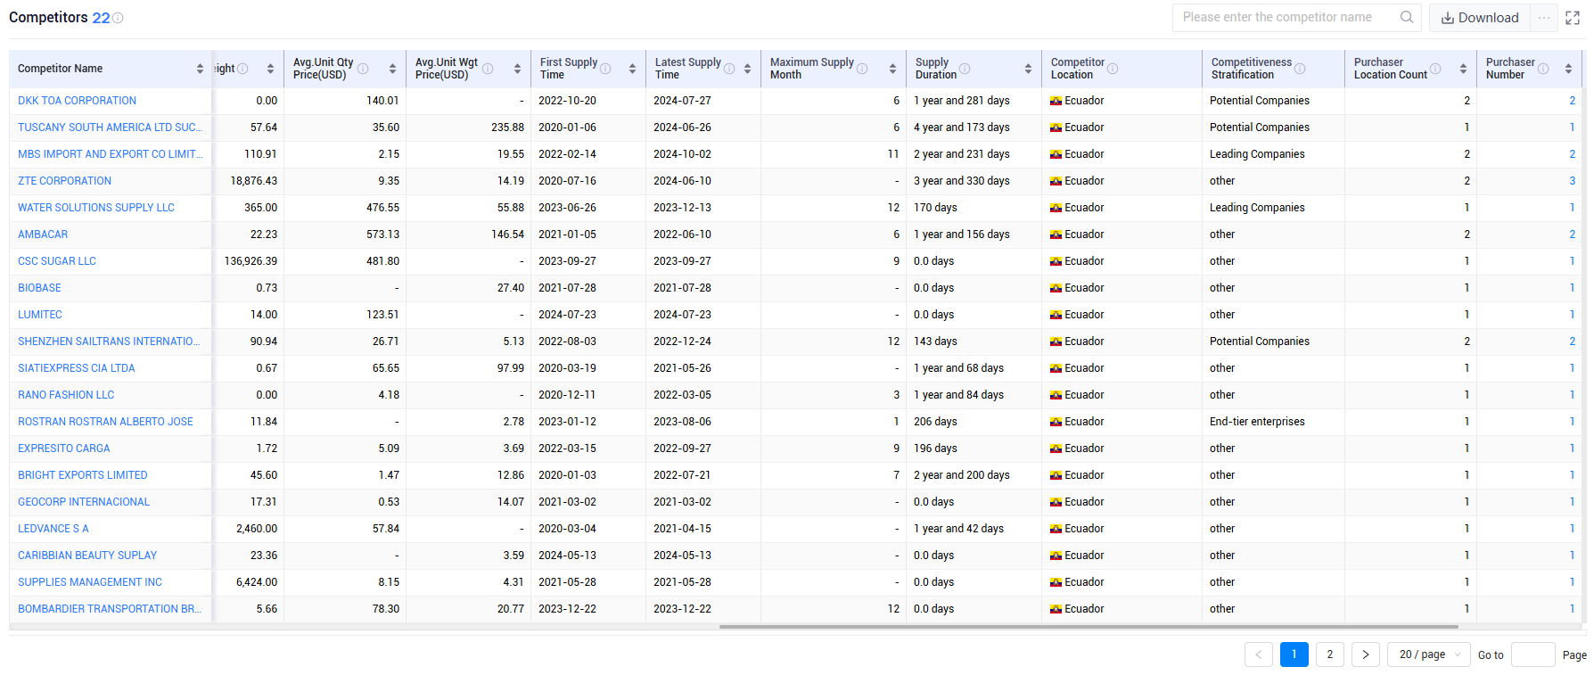The height and width of the screenshot is (675, 1594).
Task: Click 2023-12-22 first supply date for BOMBARDIER
Action: pyautogui.click(x=567, y=609)
